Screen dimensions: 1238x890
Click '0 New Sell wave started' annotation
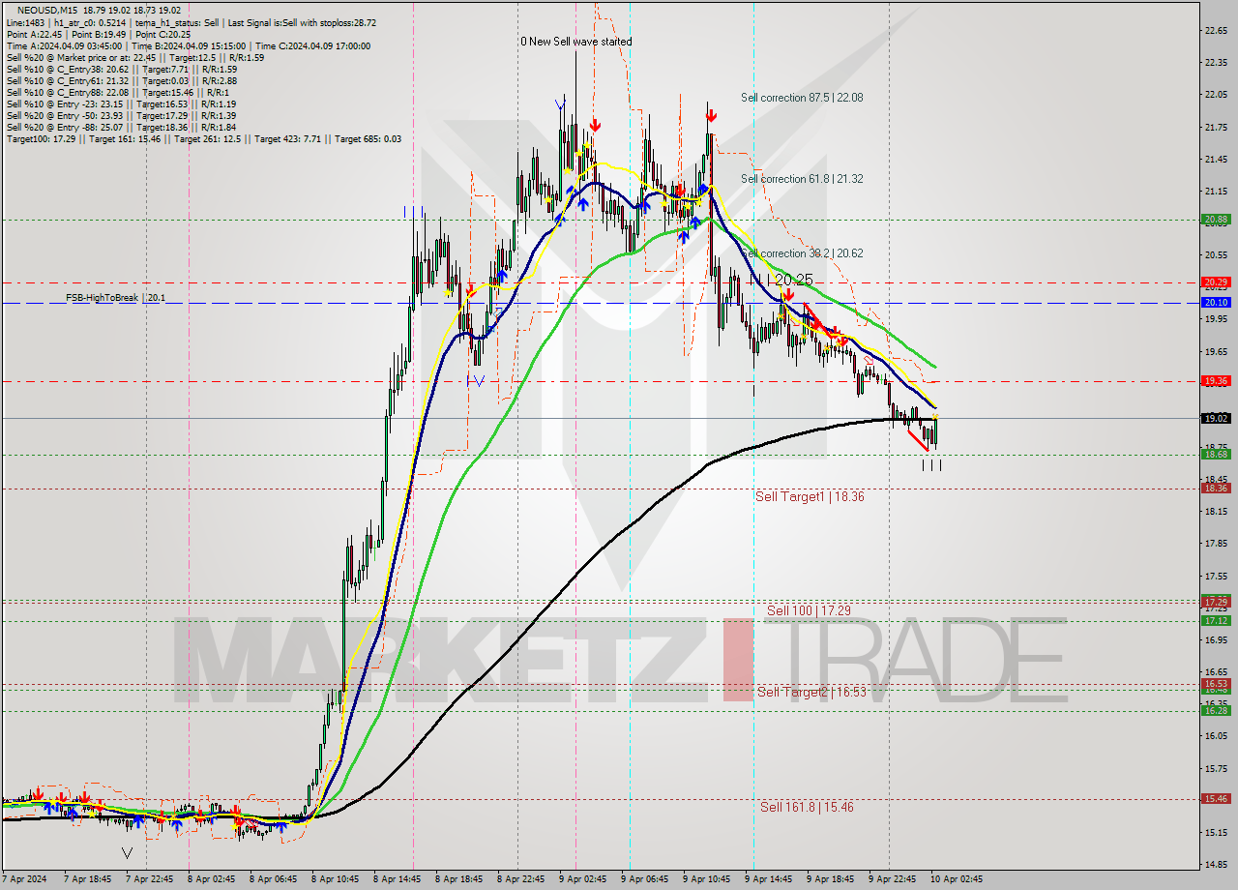[576, 42]
